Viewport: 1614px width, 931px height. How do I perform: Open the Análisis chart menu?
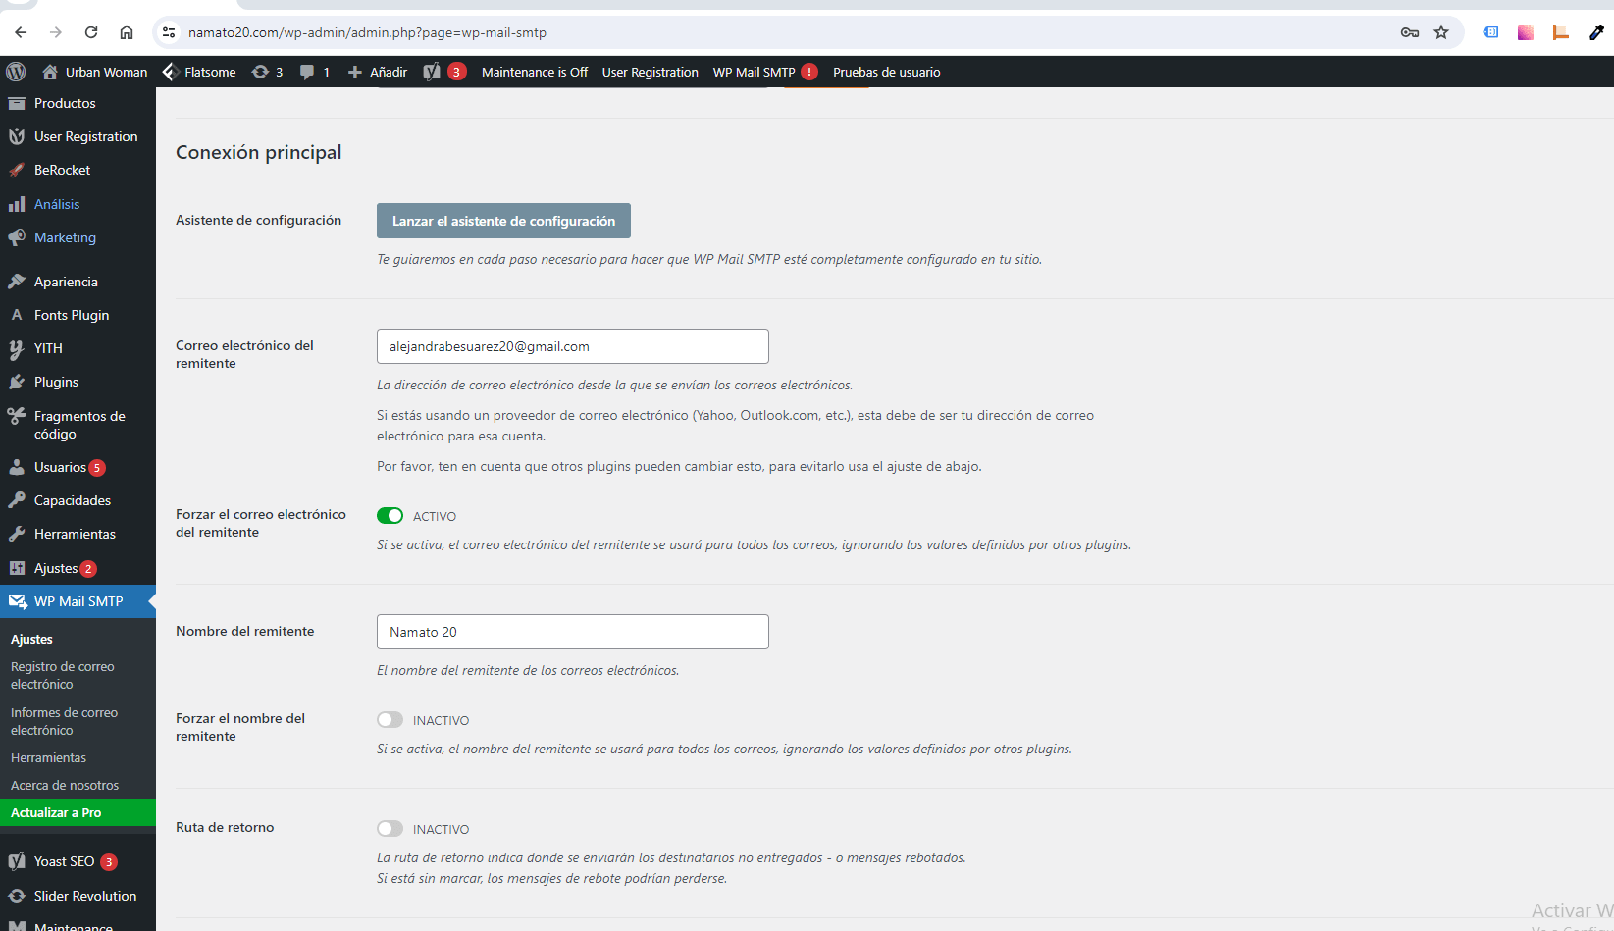tap(78, 204)
